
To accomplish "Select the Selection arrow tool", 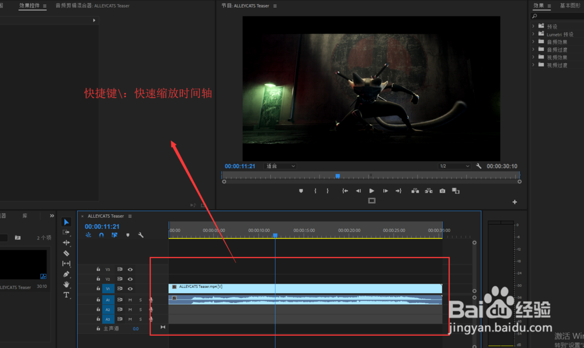I will (x=67, y=222).
